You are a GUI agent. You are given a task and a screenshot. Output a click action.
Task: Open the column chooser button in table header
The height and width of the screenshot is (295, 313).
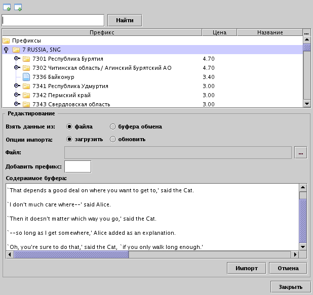(306, 32)
